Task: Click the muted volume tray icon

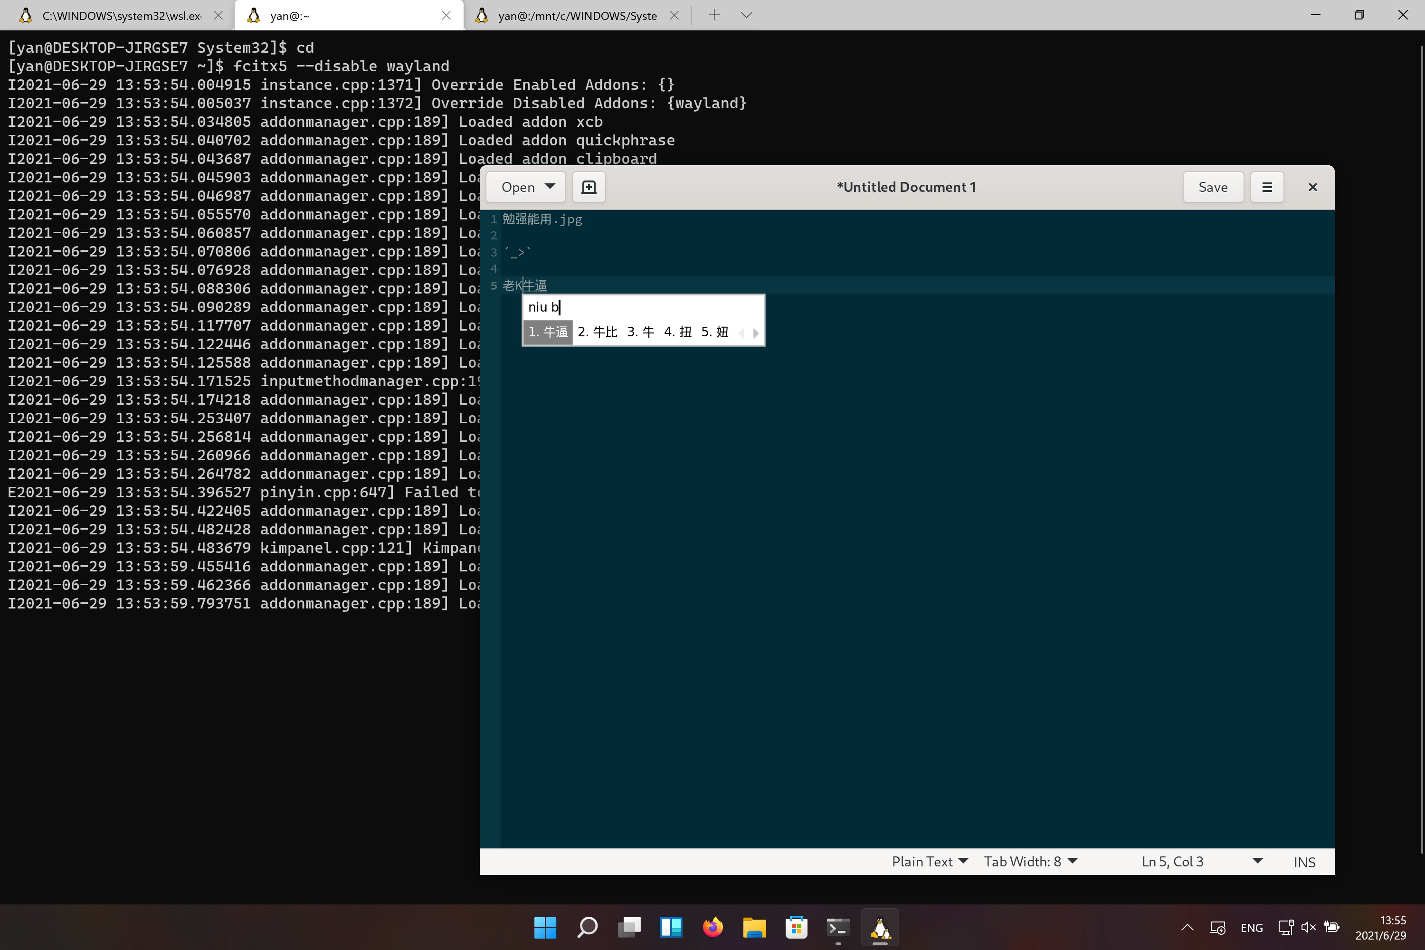Action: point(1308,928)
